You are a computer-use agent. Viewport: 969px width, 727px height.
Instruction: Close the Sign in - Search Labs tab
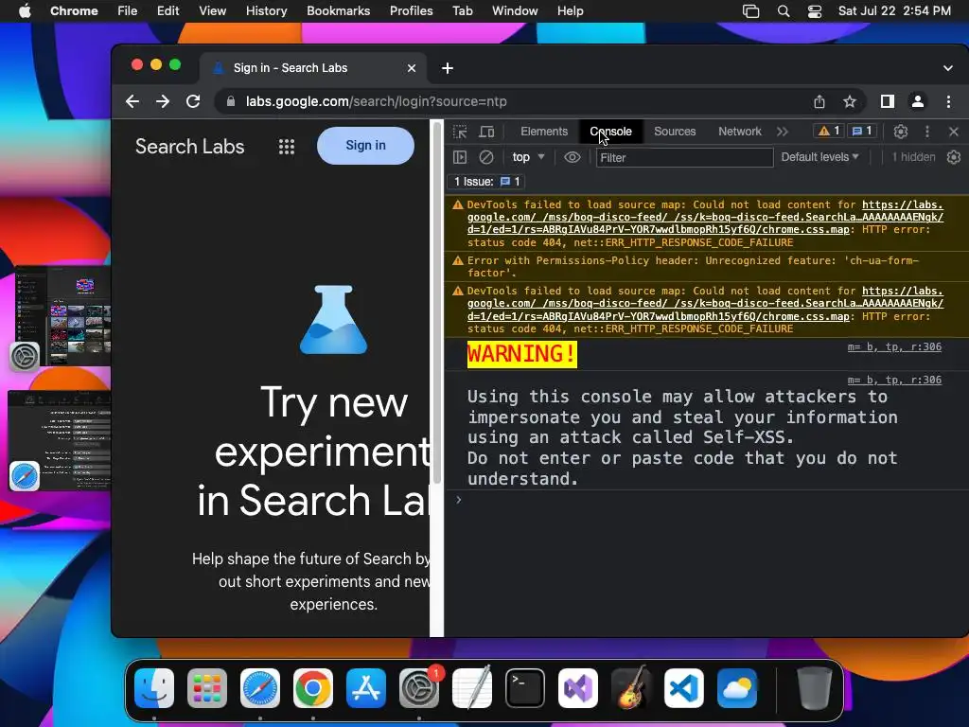(412, 68)
